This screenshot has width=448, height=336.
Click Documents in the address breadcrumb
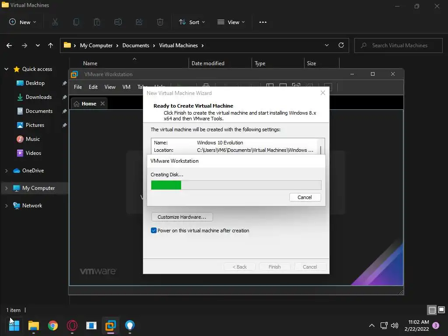tap(136, 45)
